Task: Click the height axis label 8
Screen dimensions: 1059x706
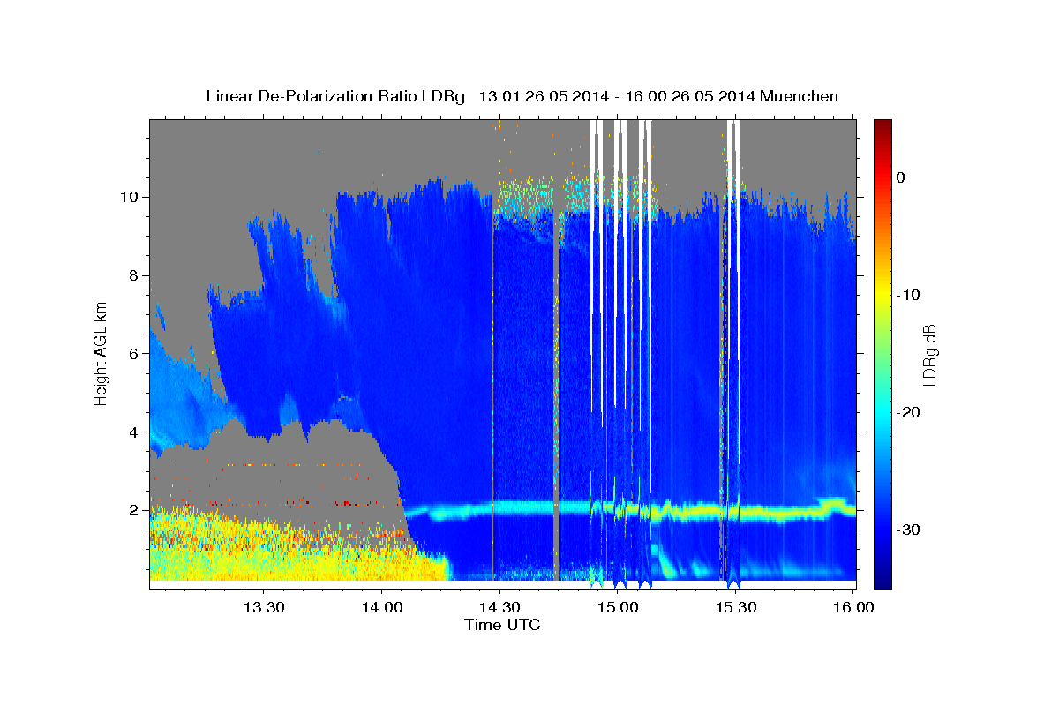Action: (x=133, y=274)
